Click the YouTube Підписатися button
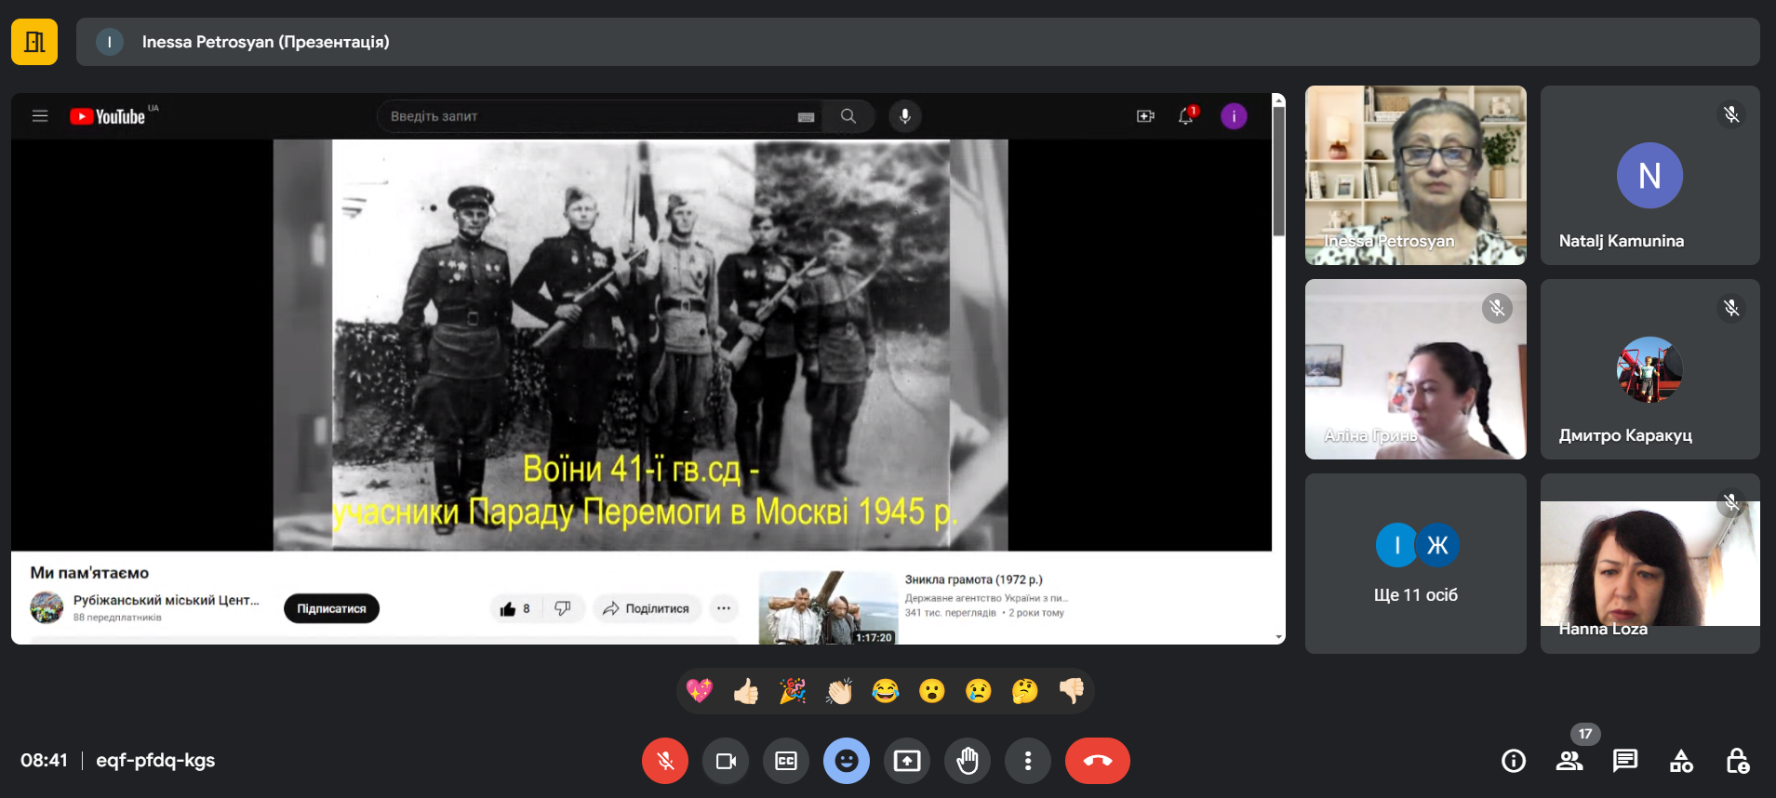 coord(331,608)
